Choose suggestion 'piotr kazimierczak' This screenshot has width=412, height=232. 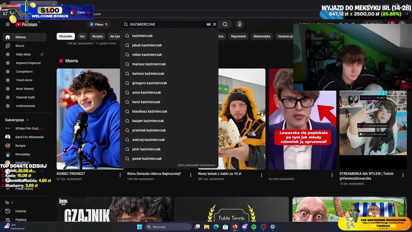(x=169, y=149)
